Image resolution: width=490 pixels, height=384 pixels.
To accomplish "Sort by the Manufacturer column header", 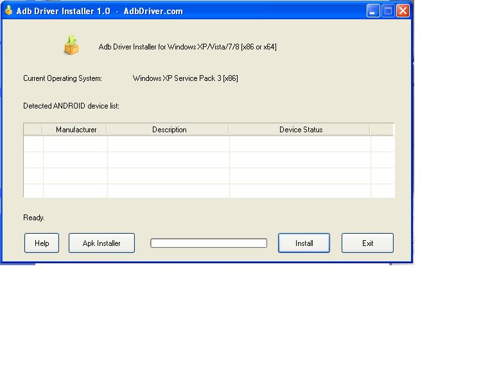I will [74, 130].
